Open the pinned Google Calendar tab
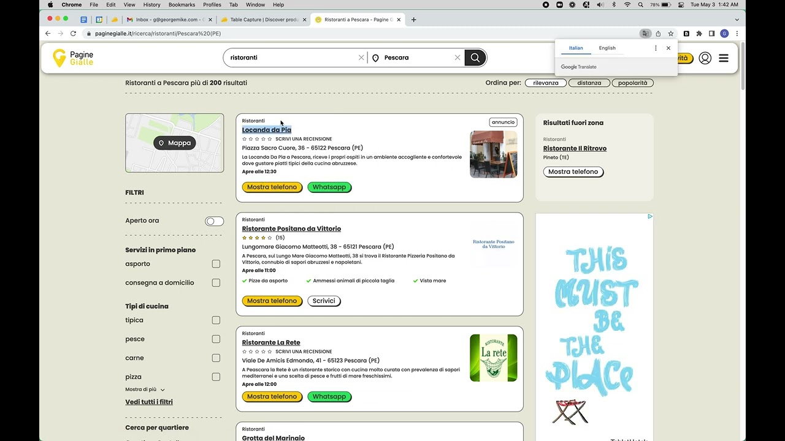Screen dimensions: 785x441 point(99,20)
